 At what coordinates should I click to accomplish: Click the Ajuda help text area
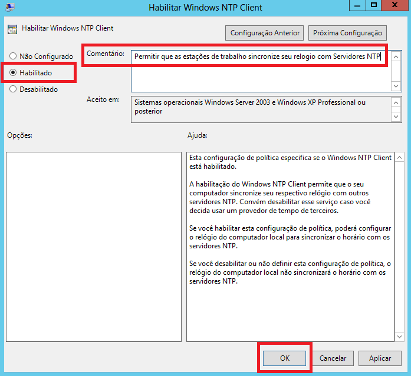pos(290,247)
